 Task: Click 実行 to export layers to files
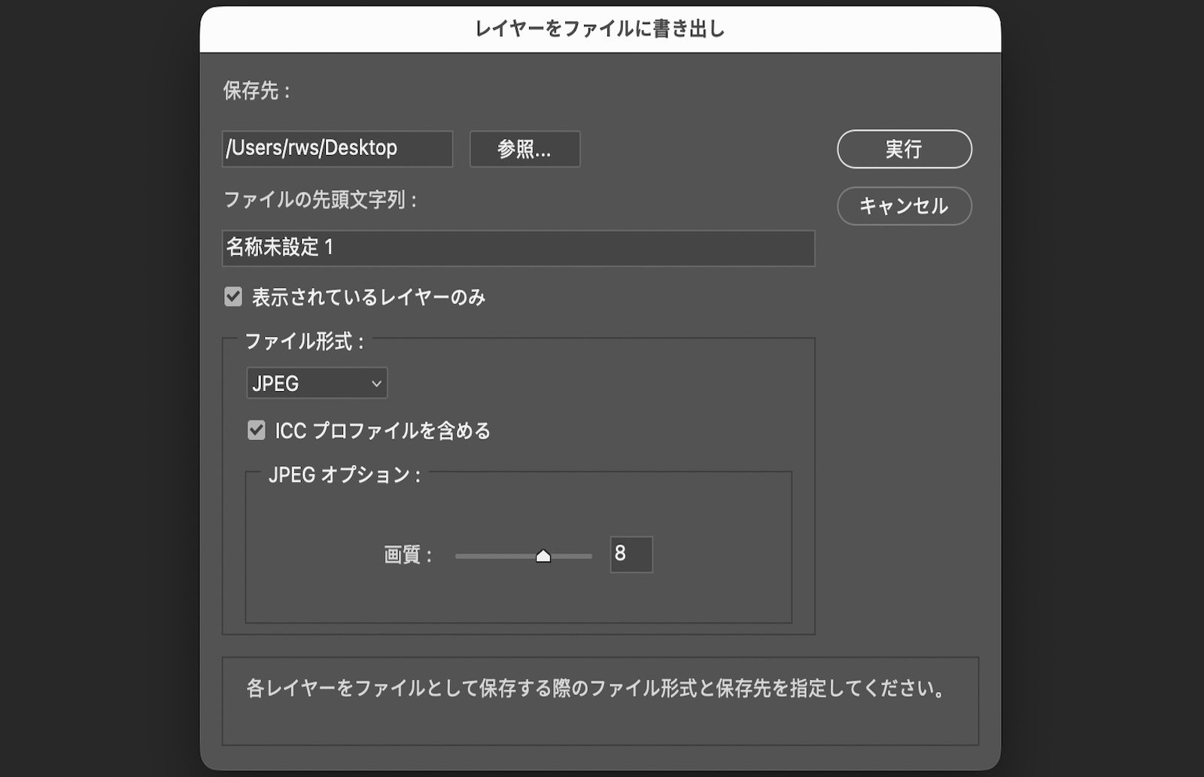point(904,149)
